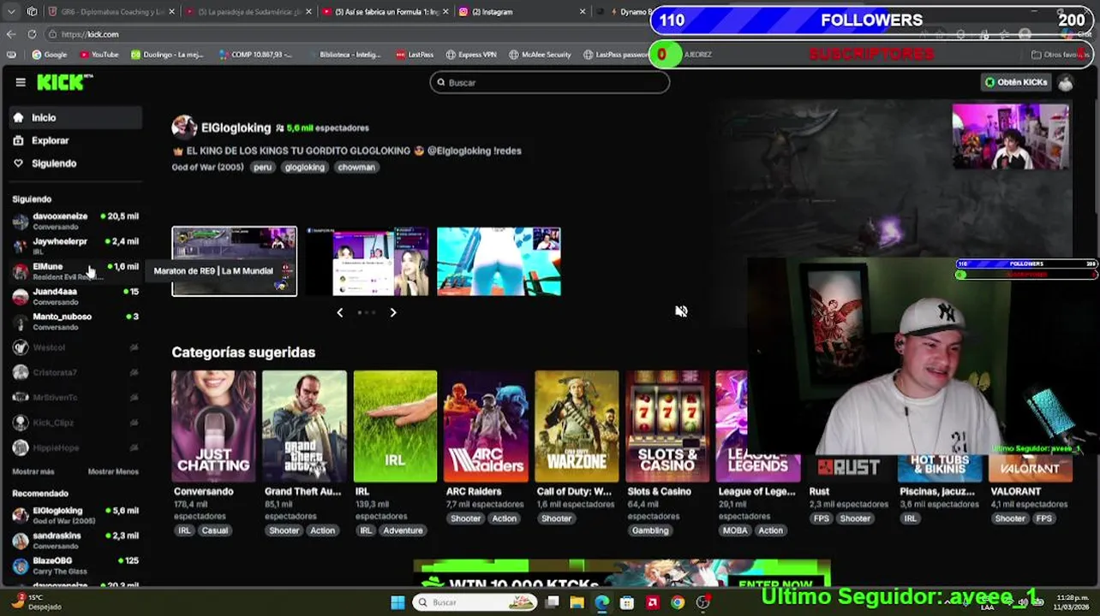Show previous featured stream with left arrow

click(339, 312)
